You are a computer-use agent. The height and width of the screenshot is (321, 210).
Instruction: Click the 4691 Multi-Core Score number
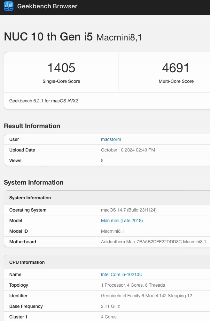(x=176, y=68)
